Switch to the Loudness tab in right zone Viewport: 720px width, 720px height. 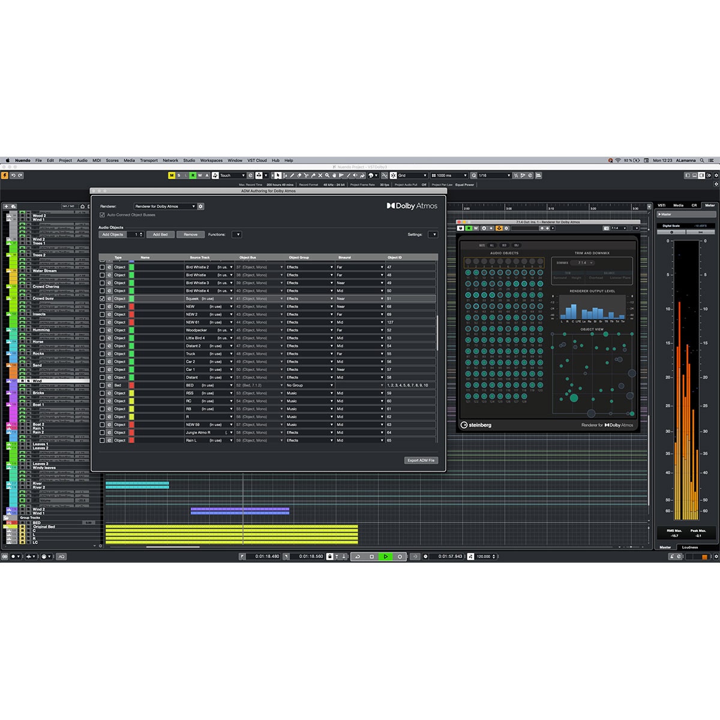coord(690,547)
